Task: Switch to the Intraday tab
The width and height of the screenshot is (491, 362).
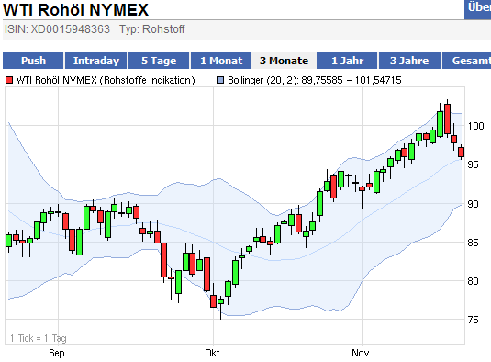Action: 96,61
